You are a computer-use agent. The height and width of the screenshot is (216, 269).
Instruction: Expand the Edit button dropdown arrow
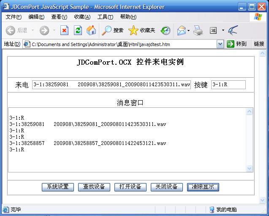coord(223,30)
